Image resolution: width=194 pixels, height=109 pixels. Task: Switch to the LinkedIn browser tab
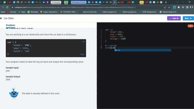point(44,2)
